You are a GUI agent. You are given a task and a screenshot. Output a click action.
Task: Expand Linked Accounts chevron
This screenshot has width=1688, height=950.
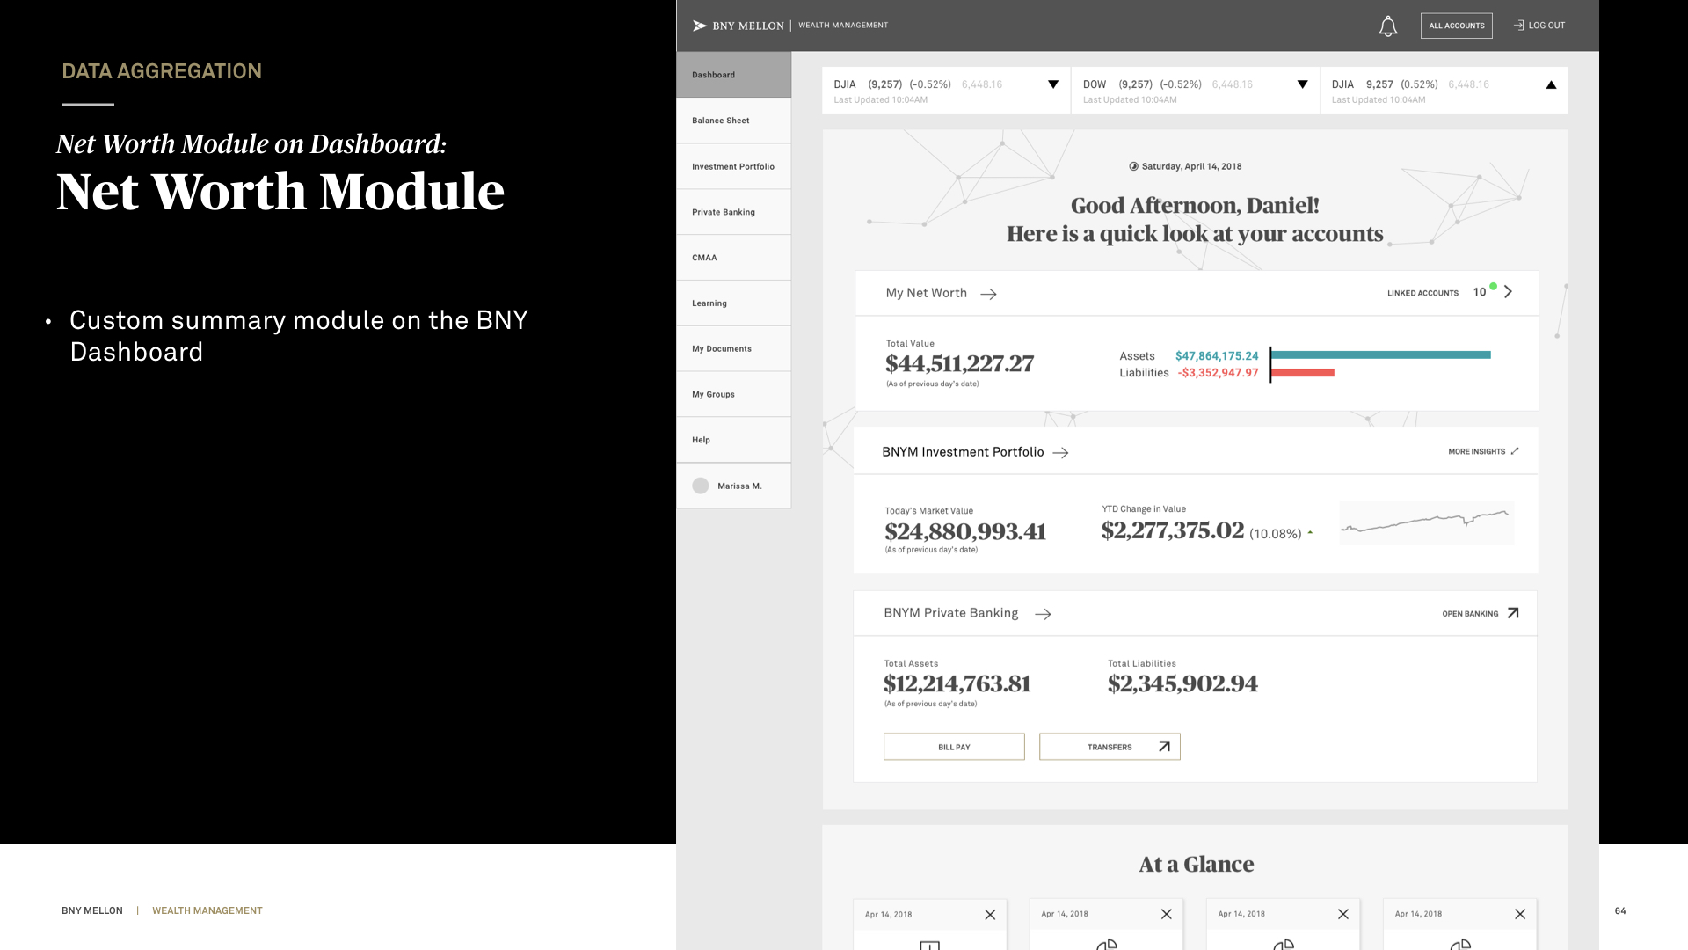point(1509,292)
